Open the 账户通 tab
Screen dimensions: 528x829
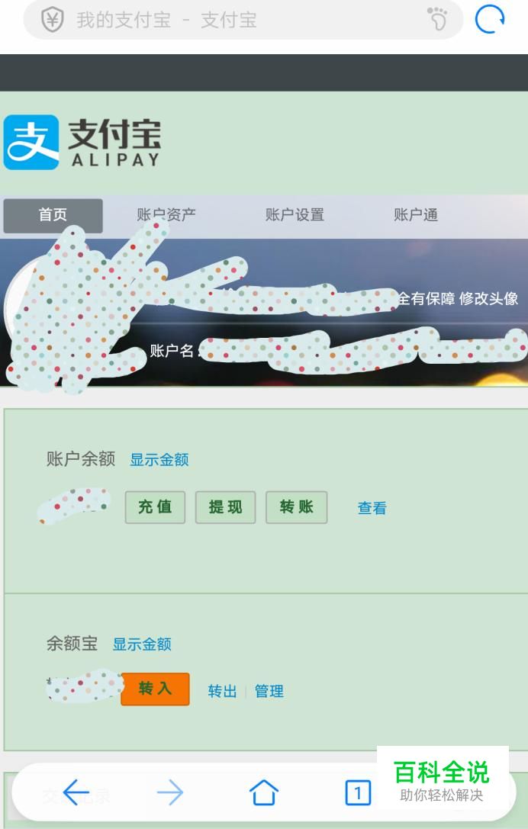coord(416,214)
